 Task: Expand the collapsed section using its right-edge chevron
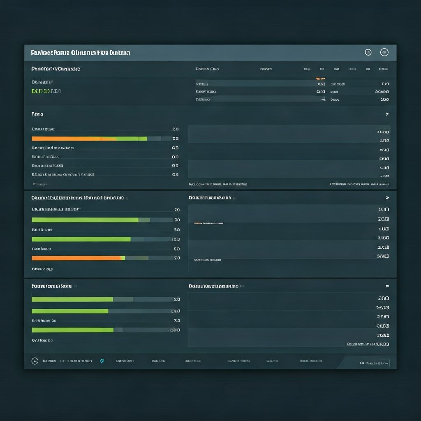click(x=386, y=114)
